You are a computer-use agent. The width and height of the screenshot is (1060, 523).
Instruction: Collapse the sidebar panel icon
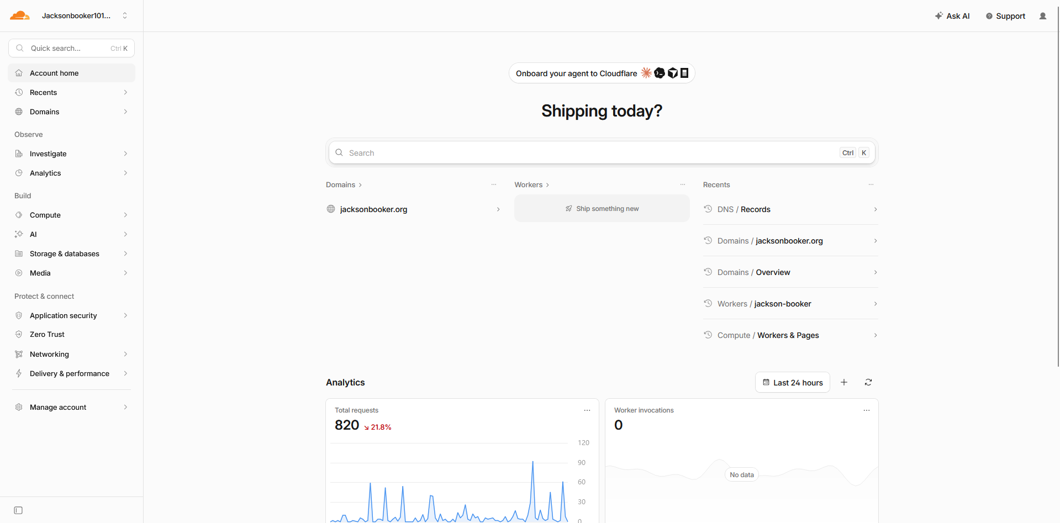click(x=18, y=510)
